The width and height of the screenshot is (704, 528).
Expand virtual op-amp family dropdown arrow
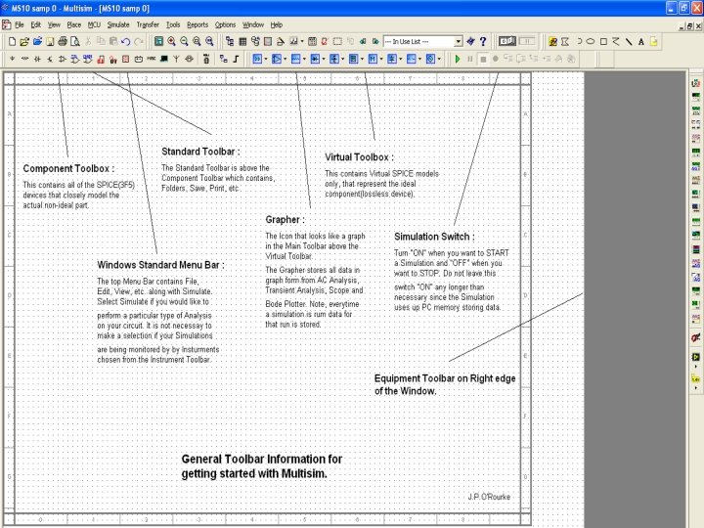click(286, 59)
